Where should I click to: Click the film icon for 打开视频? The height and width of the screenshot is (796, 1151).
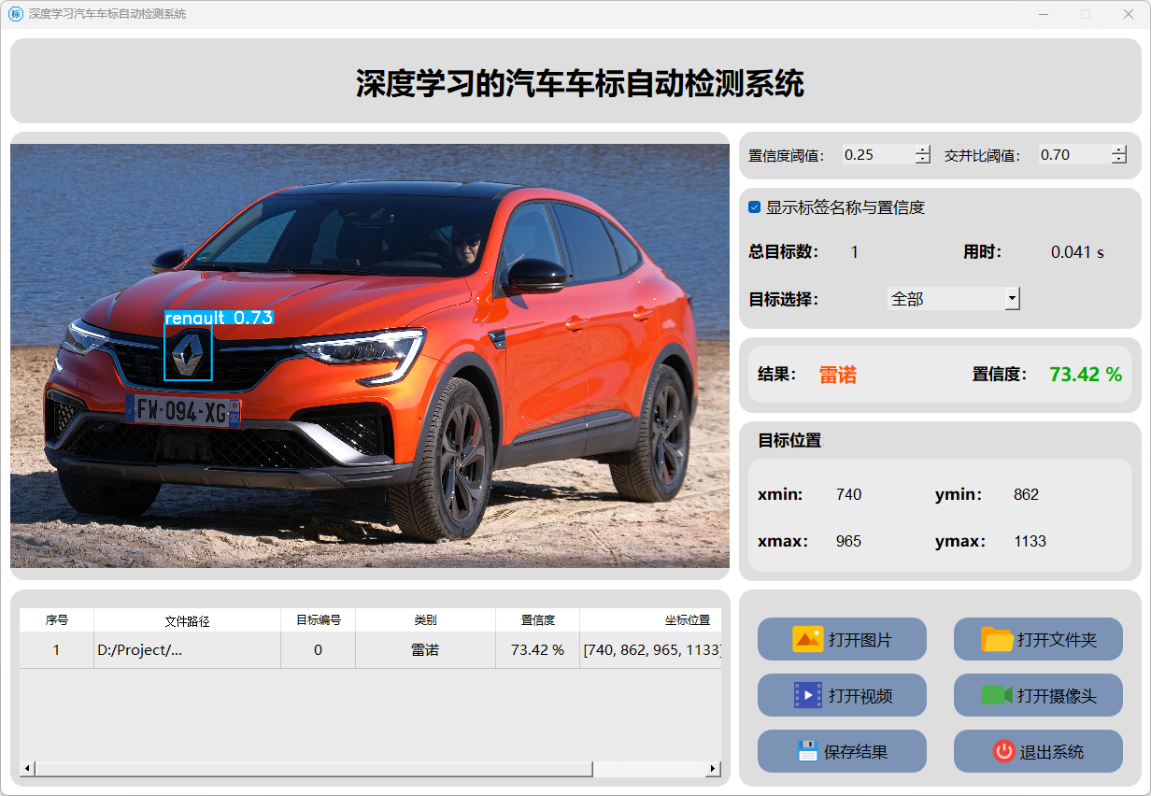pyautogui.click(x=807, y=695)
